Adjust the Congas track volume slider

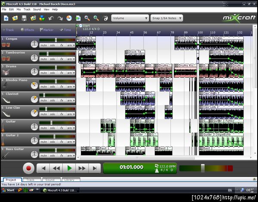click(x=56, y=40)
